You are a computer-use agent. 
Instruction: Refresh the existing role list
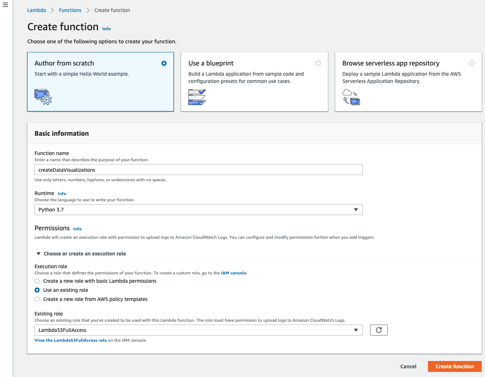[x=378, y=330]
